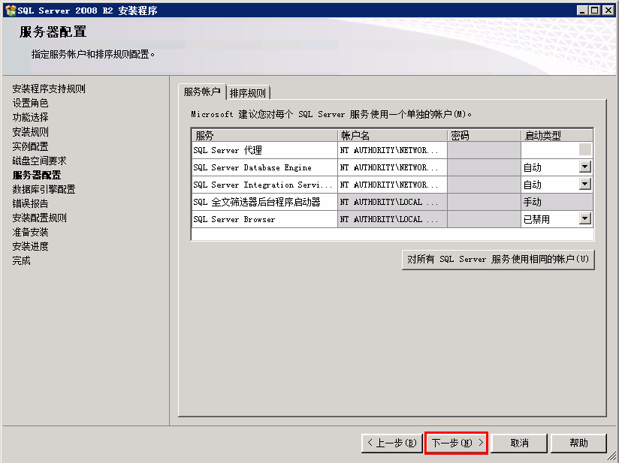Click the 密码 column header
This screenshot has height=463, width=619.
point(484,136)
